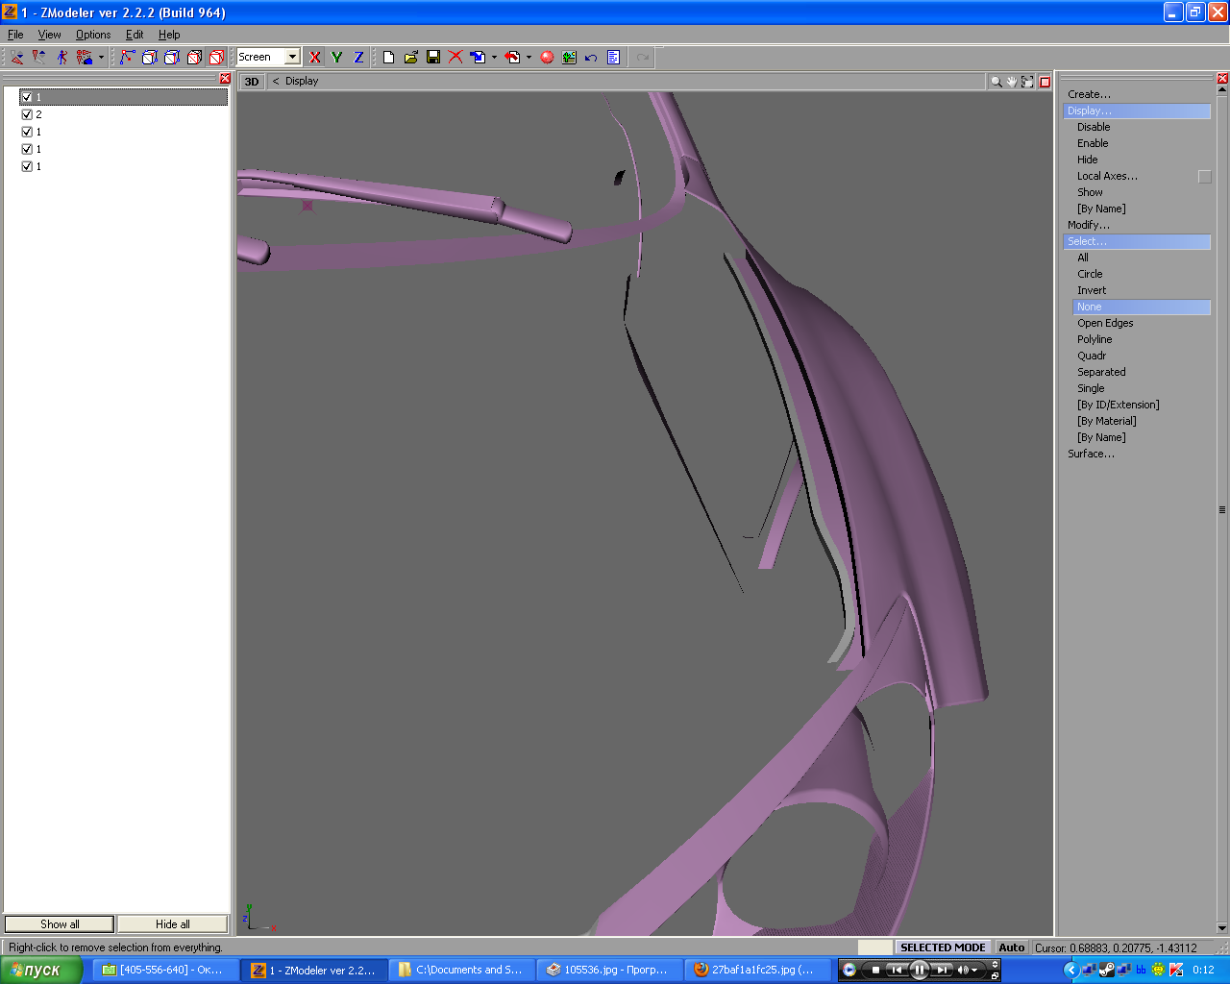Open a file with the folder icon
The image size is (1230, 984).
pyautogui.click(x=410, y=58)
